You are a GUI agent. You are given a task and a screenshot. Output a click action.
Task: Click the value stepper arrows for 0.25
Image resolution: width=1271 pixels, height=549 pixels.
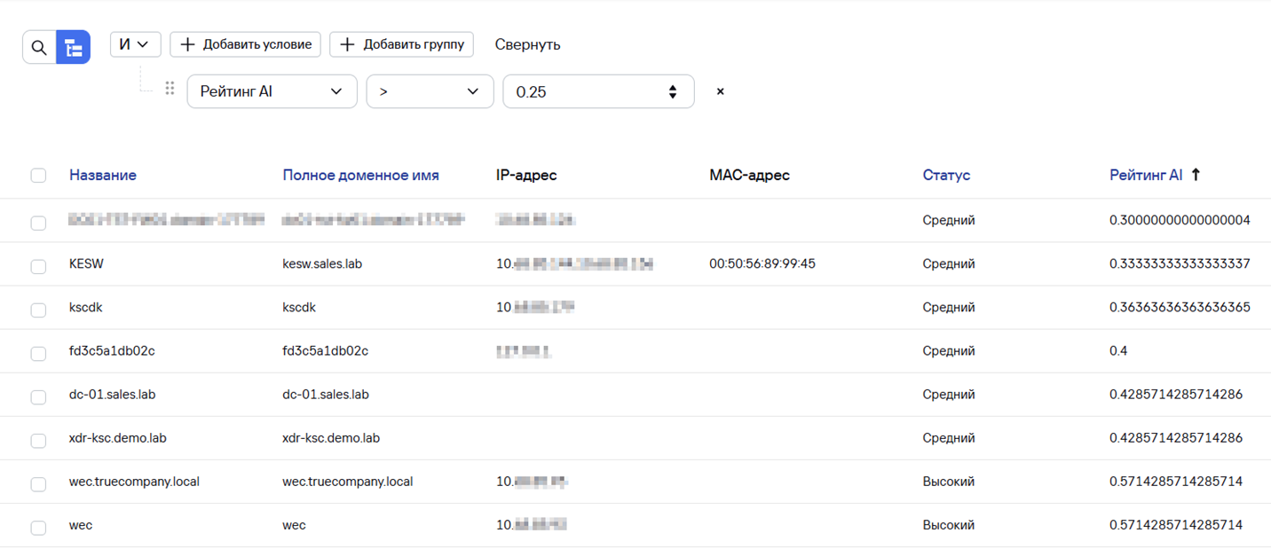[x=673, y=91]
